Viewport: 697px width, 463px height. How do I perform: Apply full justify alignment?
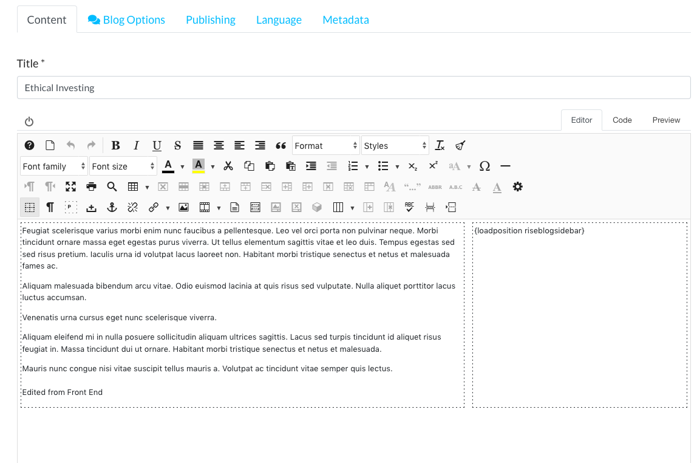pyautogui.click(x=199, y=145)
